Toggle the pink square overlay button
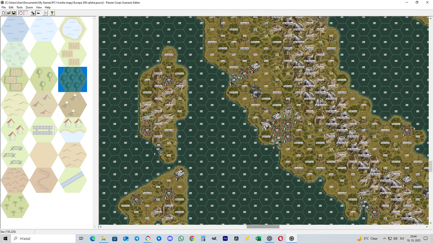This screenshot has width=433, height=243. coord(26,13)
